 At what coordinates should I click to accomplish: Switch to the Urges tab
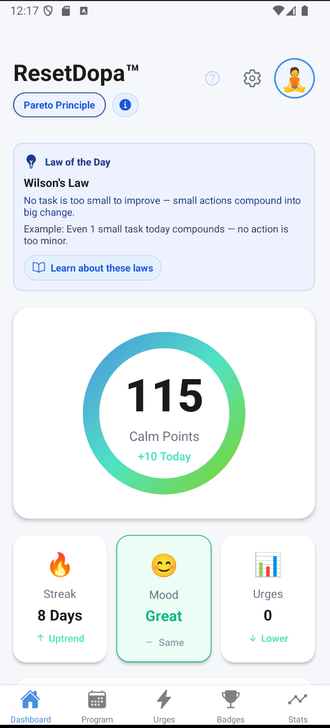[x=164, y=706]
